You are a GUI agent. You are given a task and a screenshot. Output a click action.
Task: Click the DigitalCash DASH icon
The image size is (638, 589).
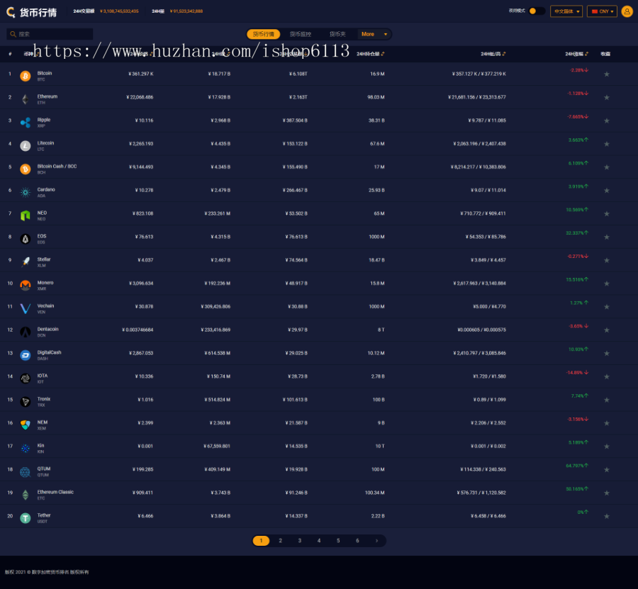pyautogui.click(x=26, y=355)
